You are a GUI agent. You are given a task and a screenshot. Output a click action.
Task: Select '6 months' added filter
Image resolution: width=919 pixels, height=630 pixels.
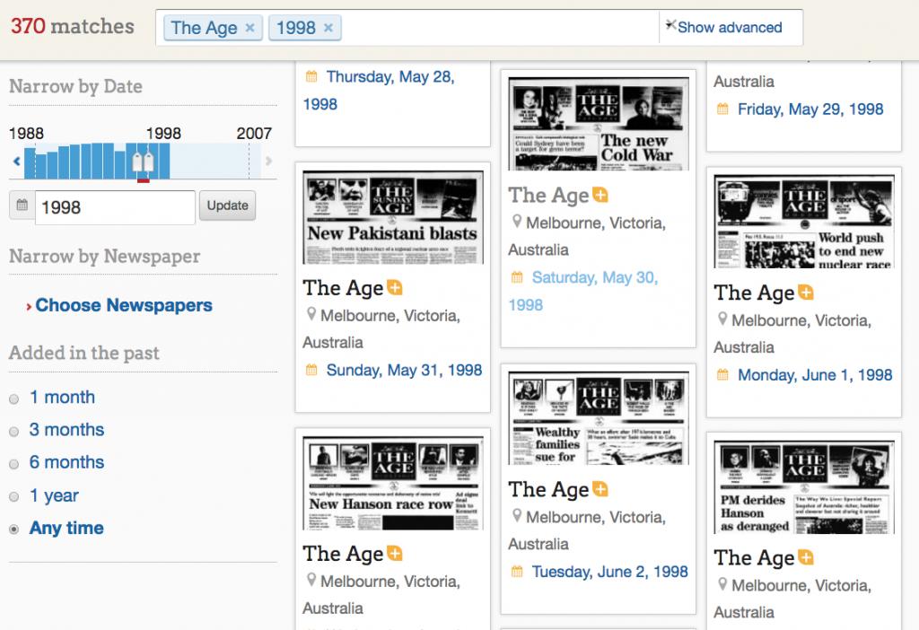(13, 463)
